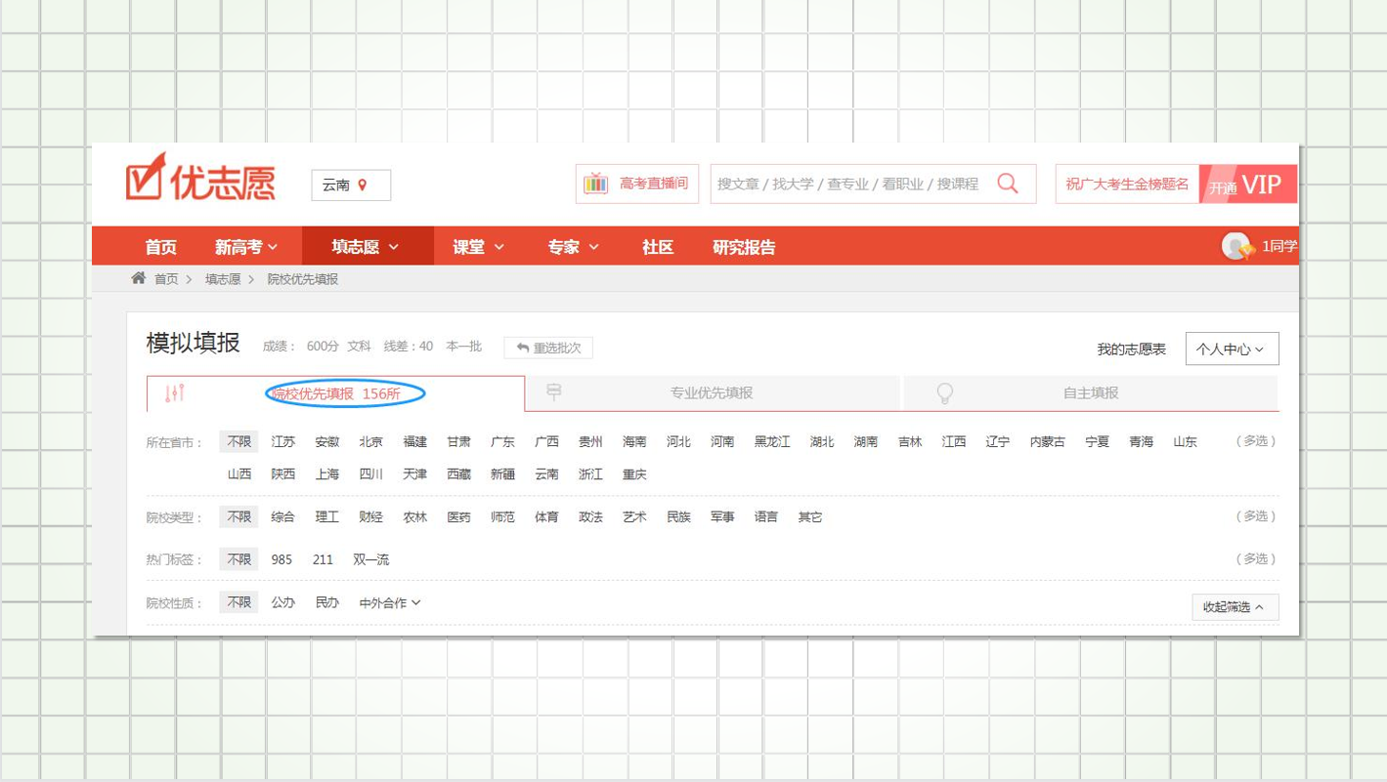Open the 填志愿 menu
This screenshot has width=1387, height=782.
click(x=367, y=247)
